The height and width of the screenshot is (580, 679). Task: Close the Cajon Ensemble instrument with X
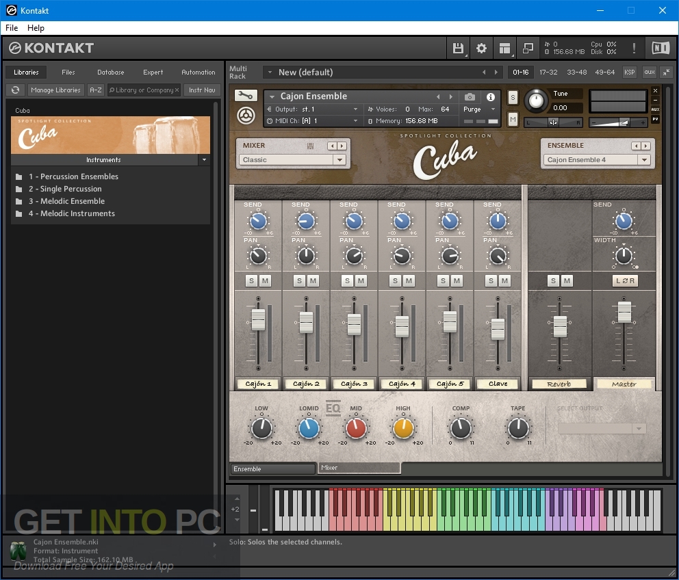[x=655, y=90]
